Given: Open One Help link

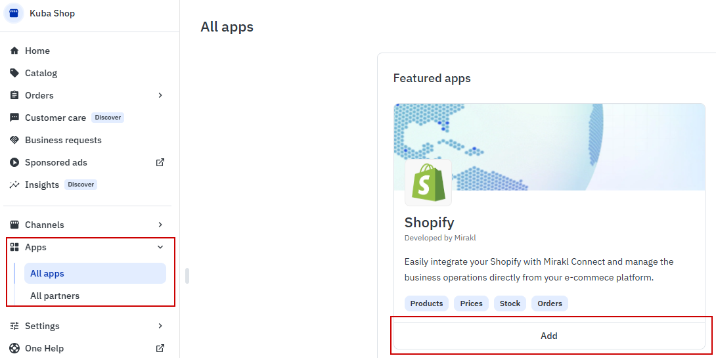Looking at the screenshot, I should pyautogui.click(x=44, y=348).
